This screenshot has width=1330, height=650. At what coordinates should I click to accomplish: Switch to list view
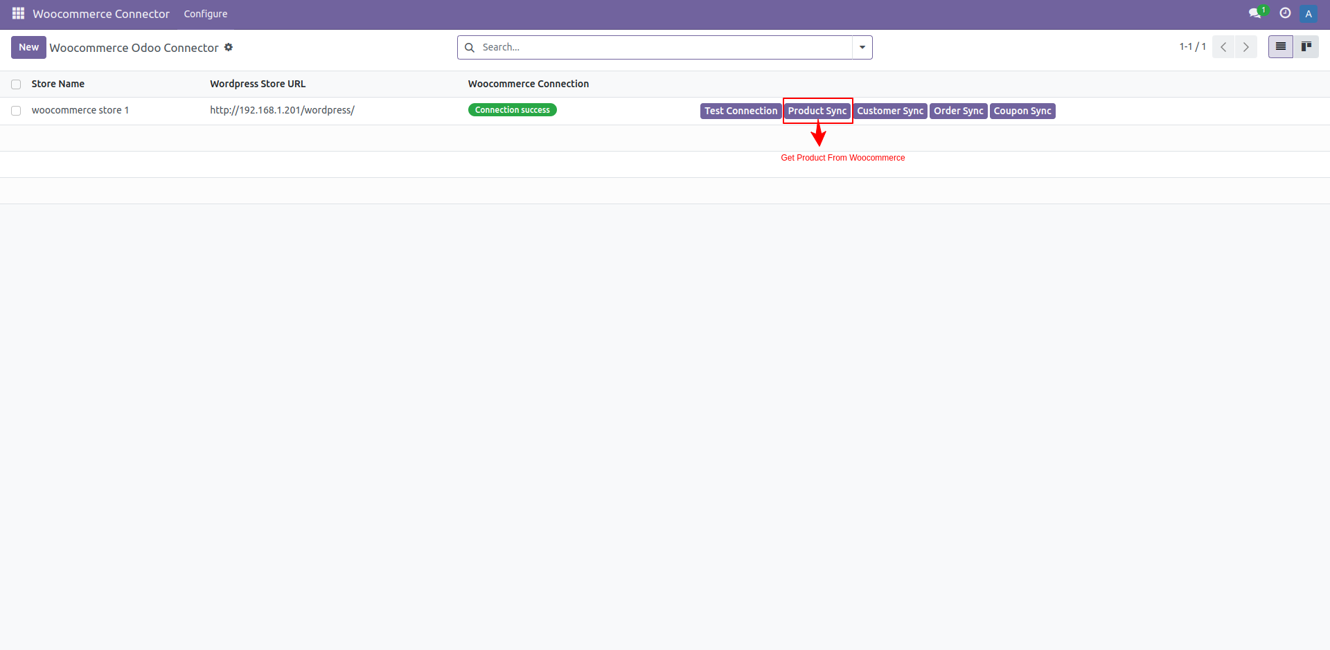tap(1280, 46)
